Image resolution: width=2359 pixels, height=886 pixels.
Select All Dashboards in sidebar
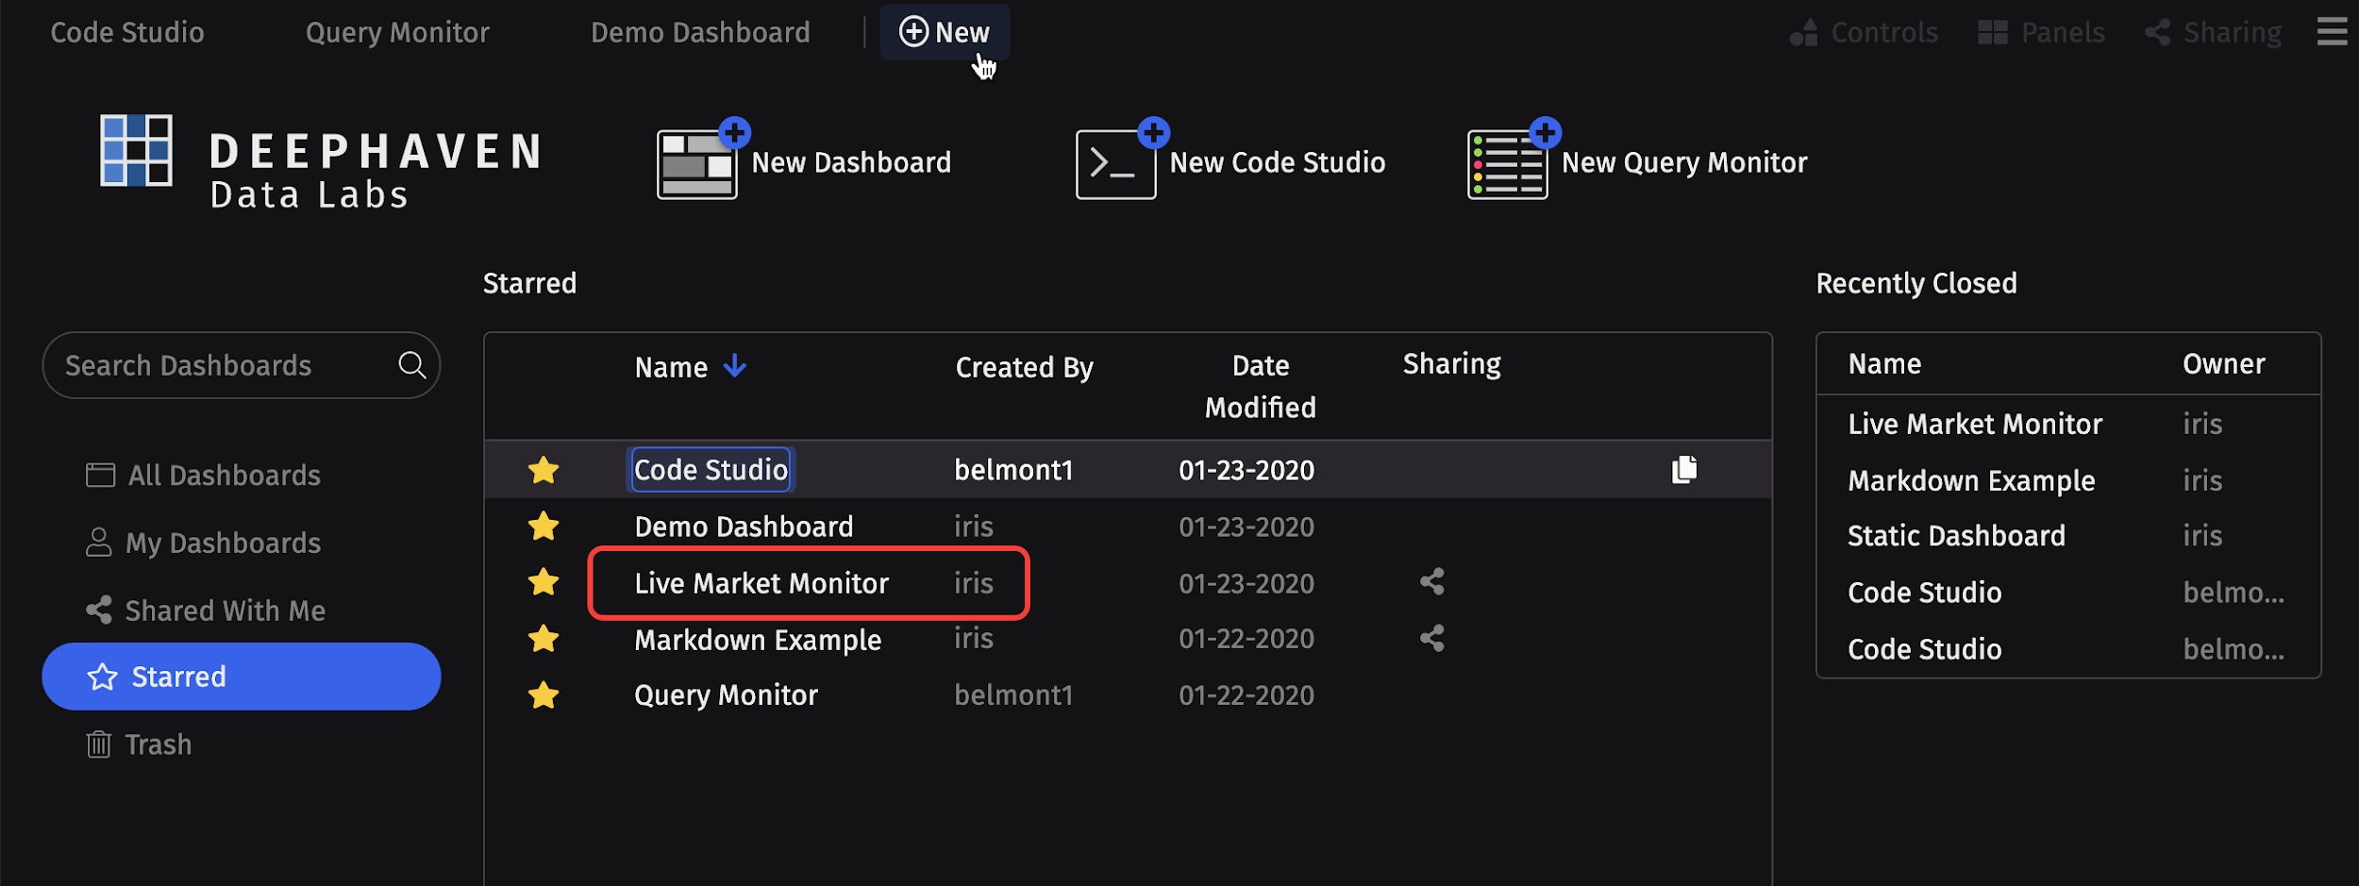[x=203, y=475]
